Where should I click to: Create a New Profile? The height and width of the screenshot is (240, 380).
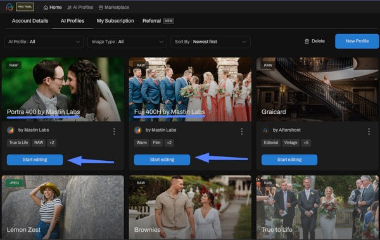(x=357, y=41)
